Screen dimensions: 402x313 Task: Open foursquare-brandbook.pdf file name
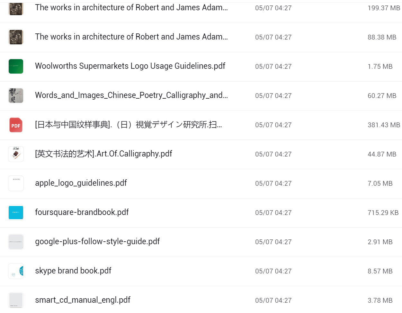pyautogui.click(x=82, y=212)
